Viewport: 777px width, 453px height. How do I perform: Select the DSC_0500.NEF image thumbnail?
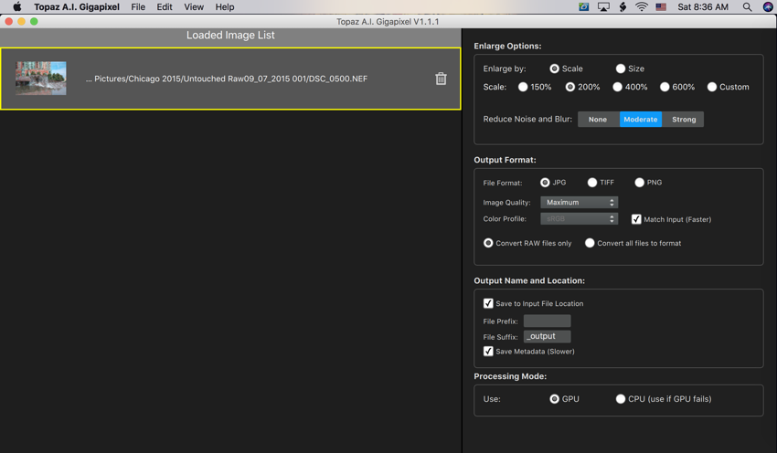[41, 79]
